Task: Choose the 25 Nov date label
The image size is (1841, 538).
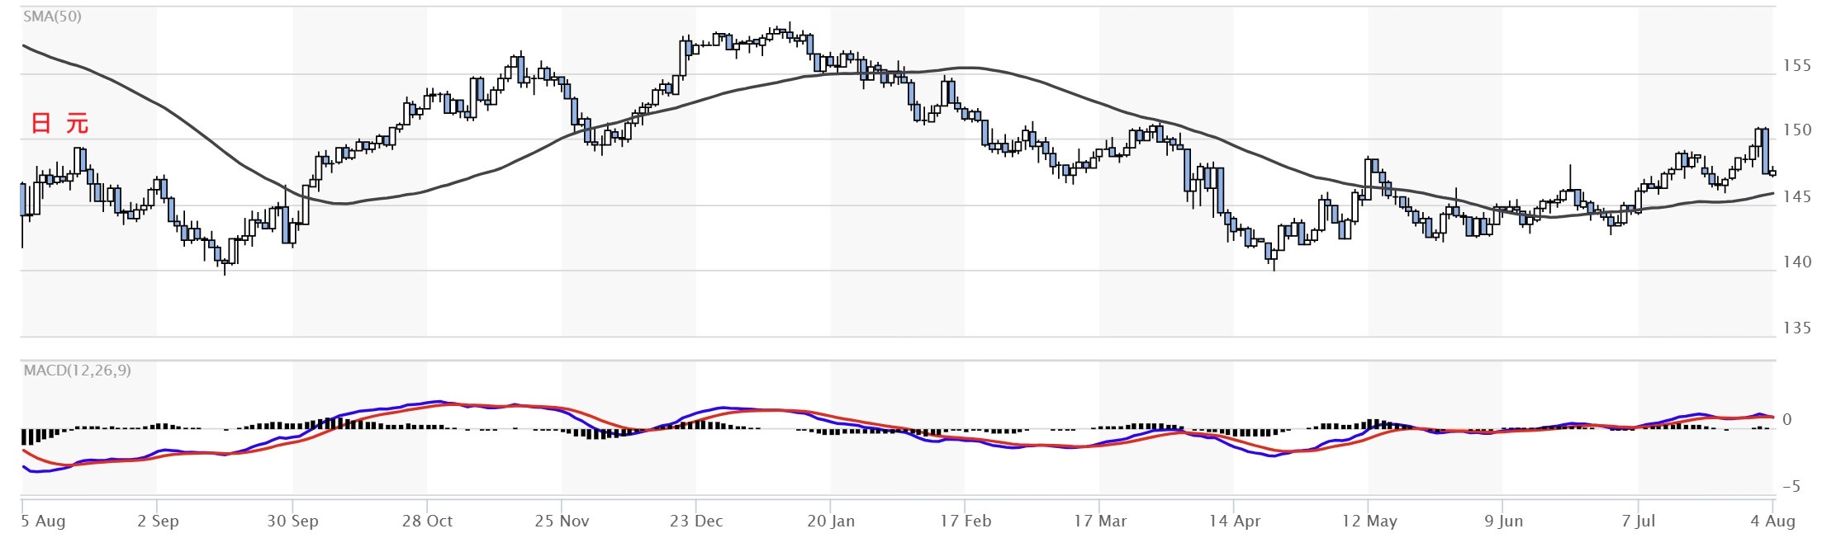Action: pyautogui.click(x=562, y=521)
